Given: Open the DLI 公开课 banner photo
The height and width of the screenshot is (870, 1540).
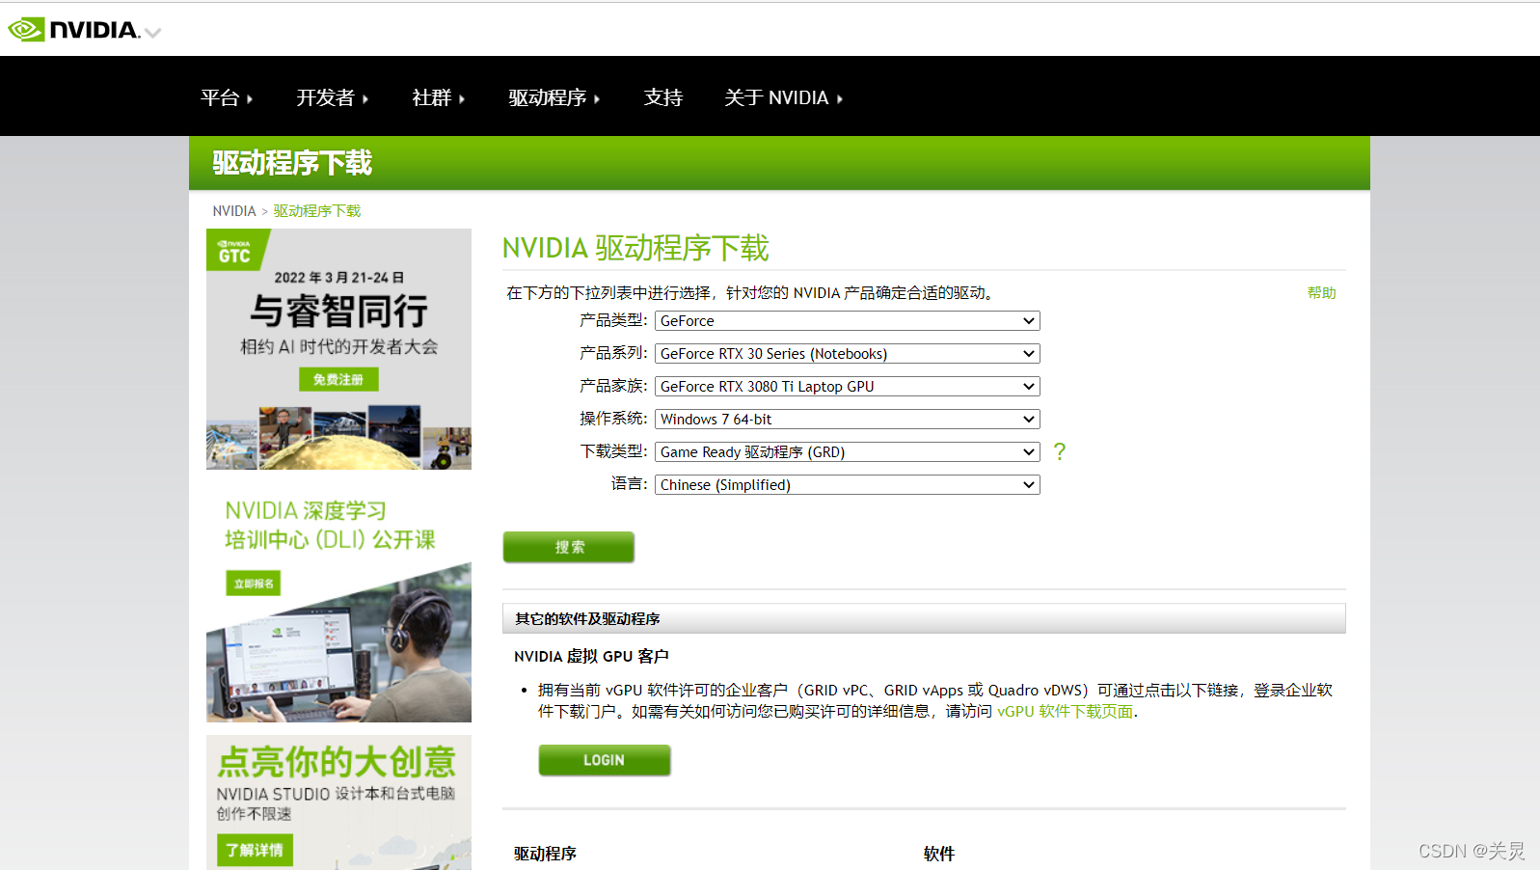Looking at the screenshot, I should (x=338, y=643).
